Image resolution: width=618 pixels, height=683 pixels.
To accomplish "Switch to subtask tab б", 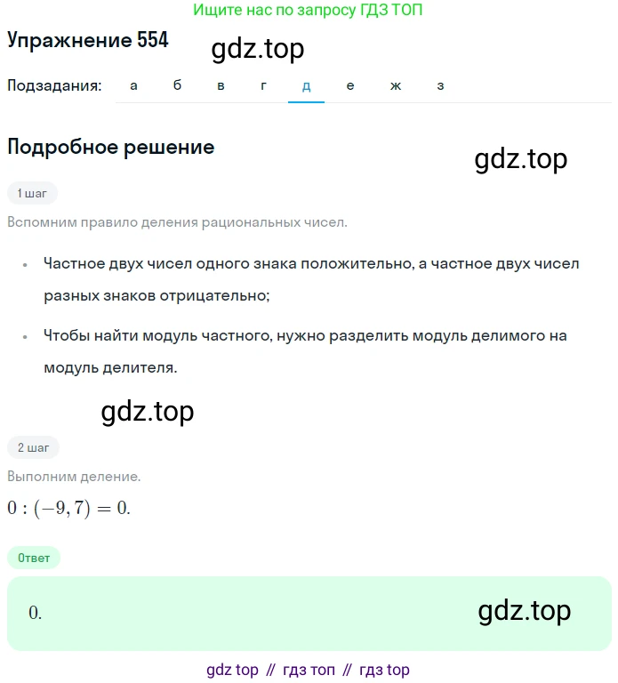I will 177,85.
